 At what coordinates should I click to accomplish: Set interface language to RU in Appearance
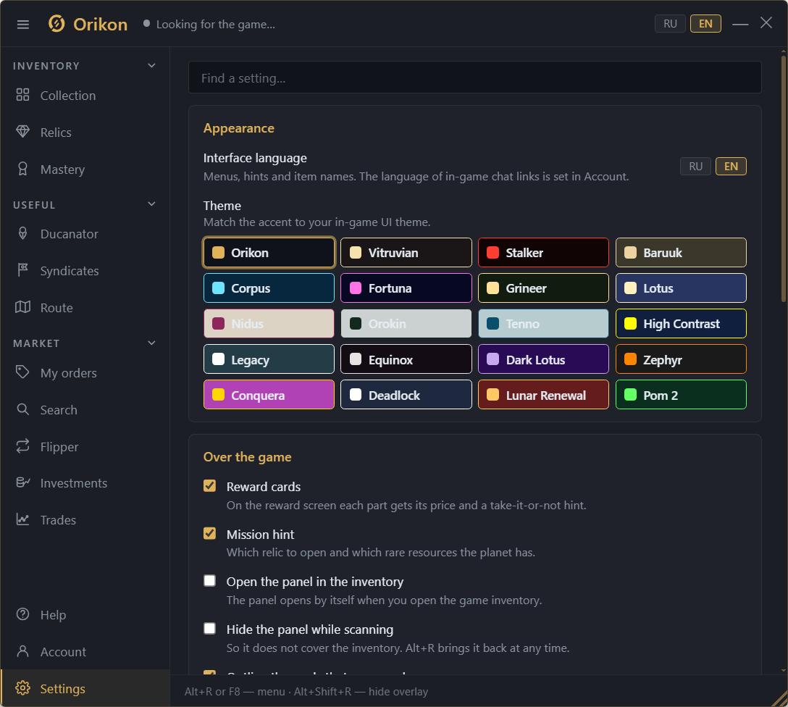[x=695, y=167]
